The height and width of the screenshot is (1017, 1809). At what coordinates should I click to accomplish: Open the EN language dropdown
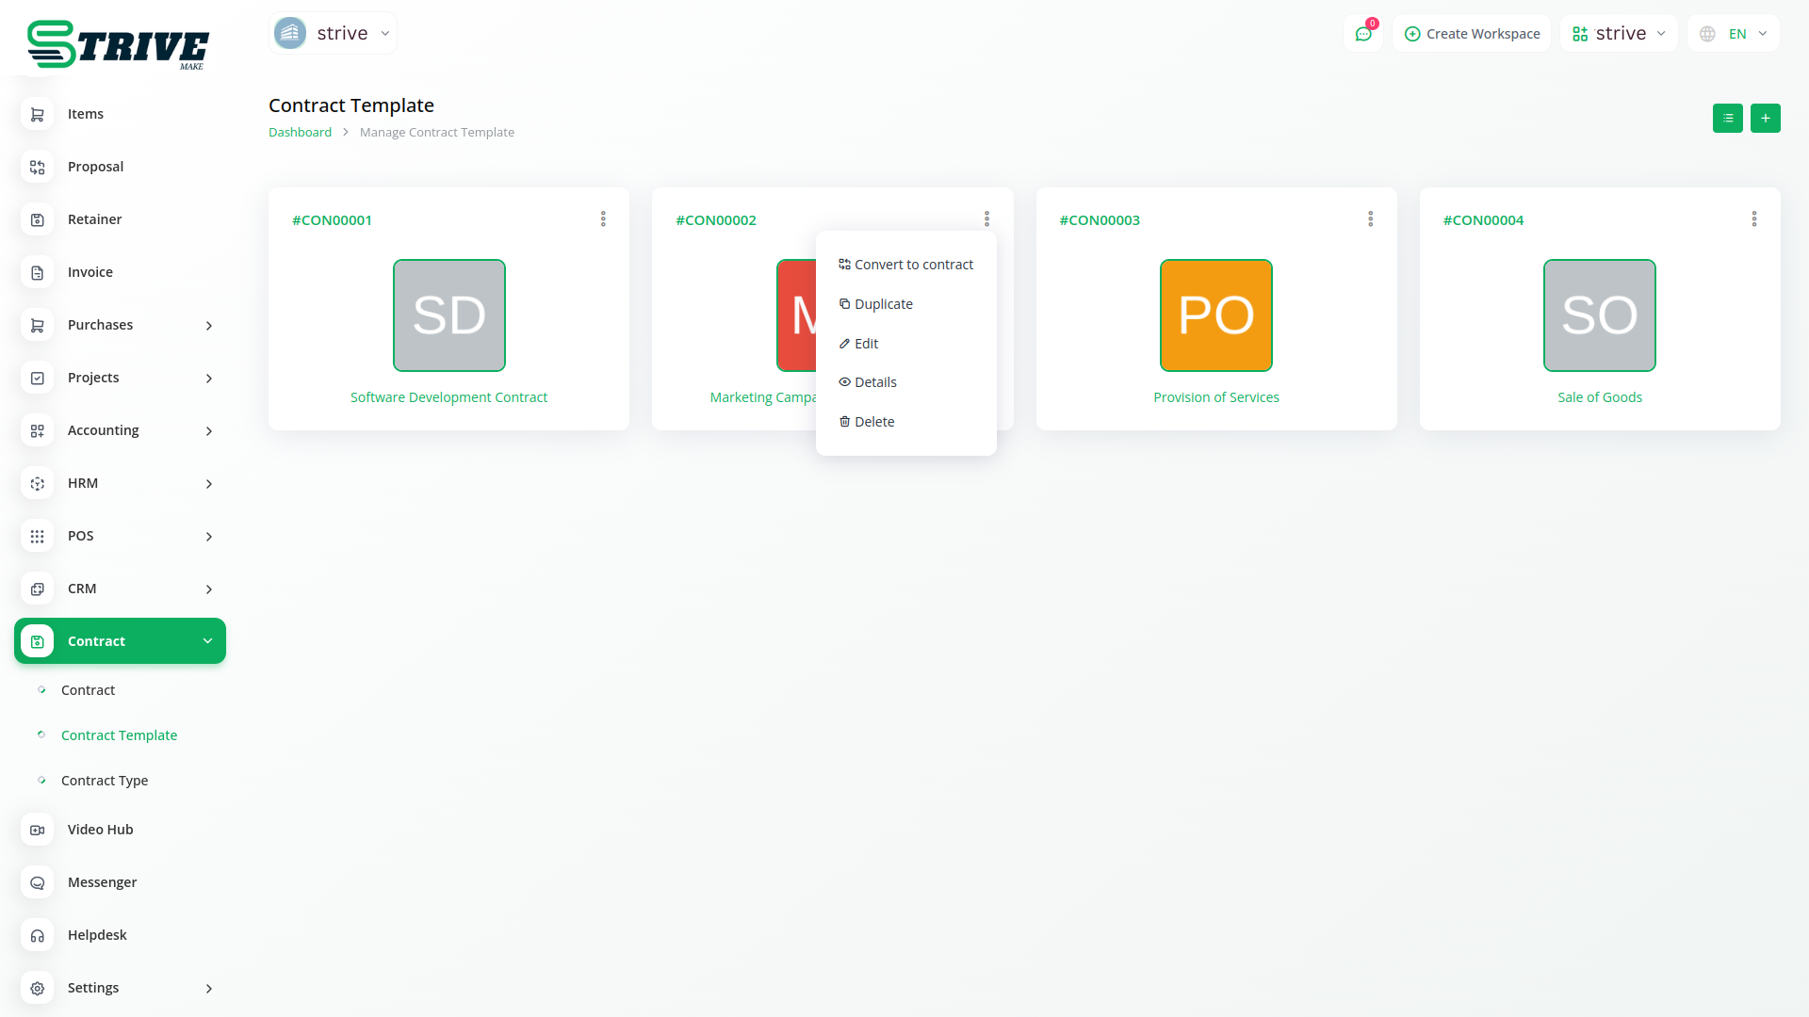tap(1734, 34)
